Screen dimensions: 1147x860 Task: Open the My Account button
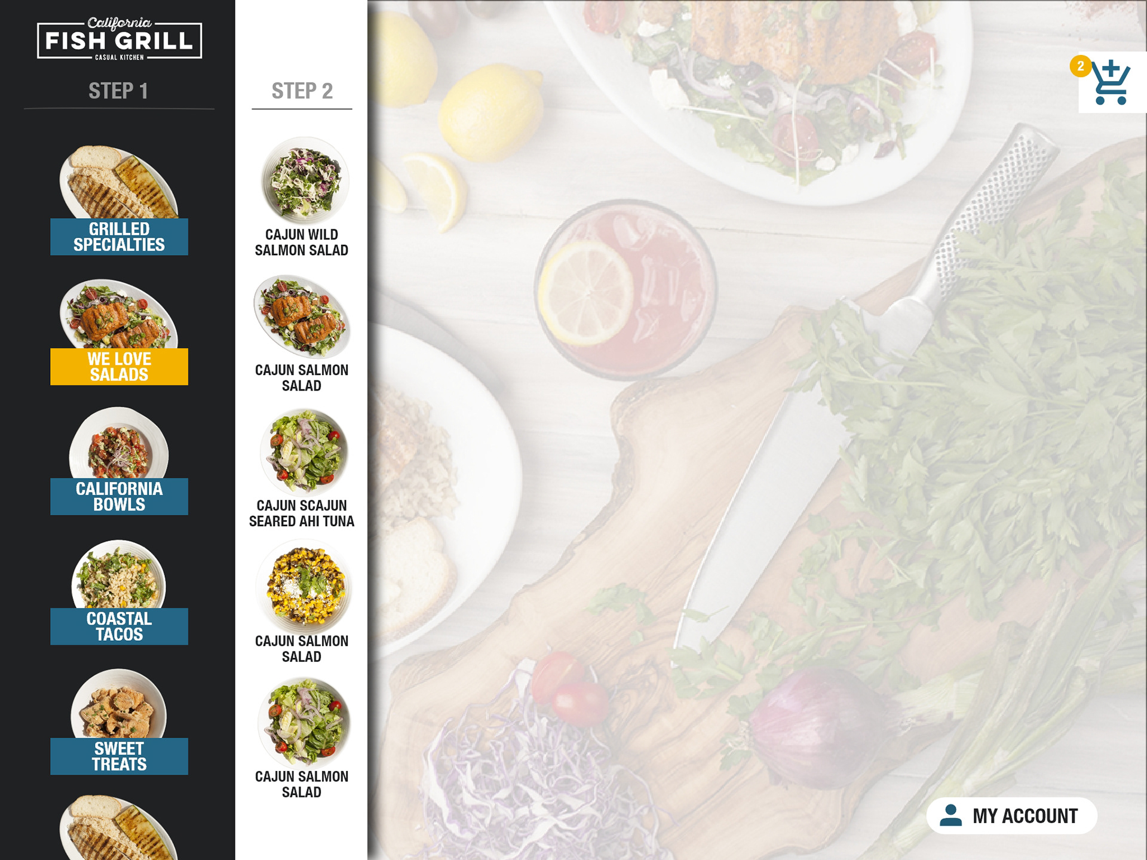[x=1011, y=816]
